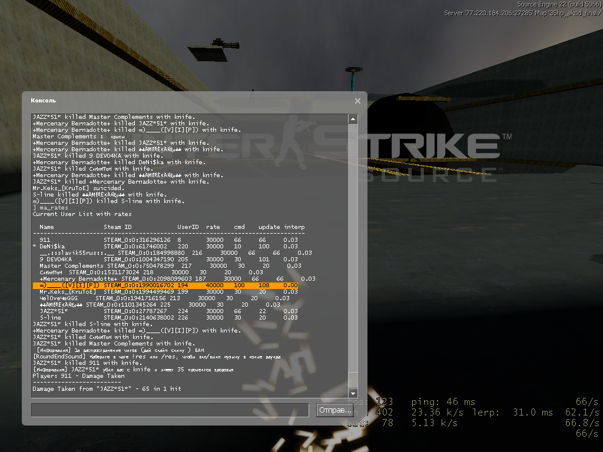The image size is (603, 452).
Task: Click the 'DeNi$ka' row in rates list
Action: 165,247
